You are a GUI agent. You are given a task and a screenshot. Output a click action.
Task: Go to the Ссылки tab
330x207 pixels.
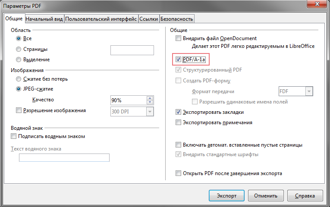148,19
